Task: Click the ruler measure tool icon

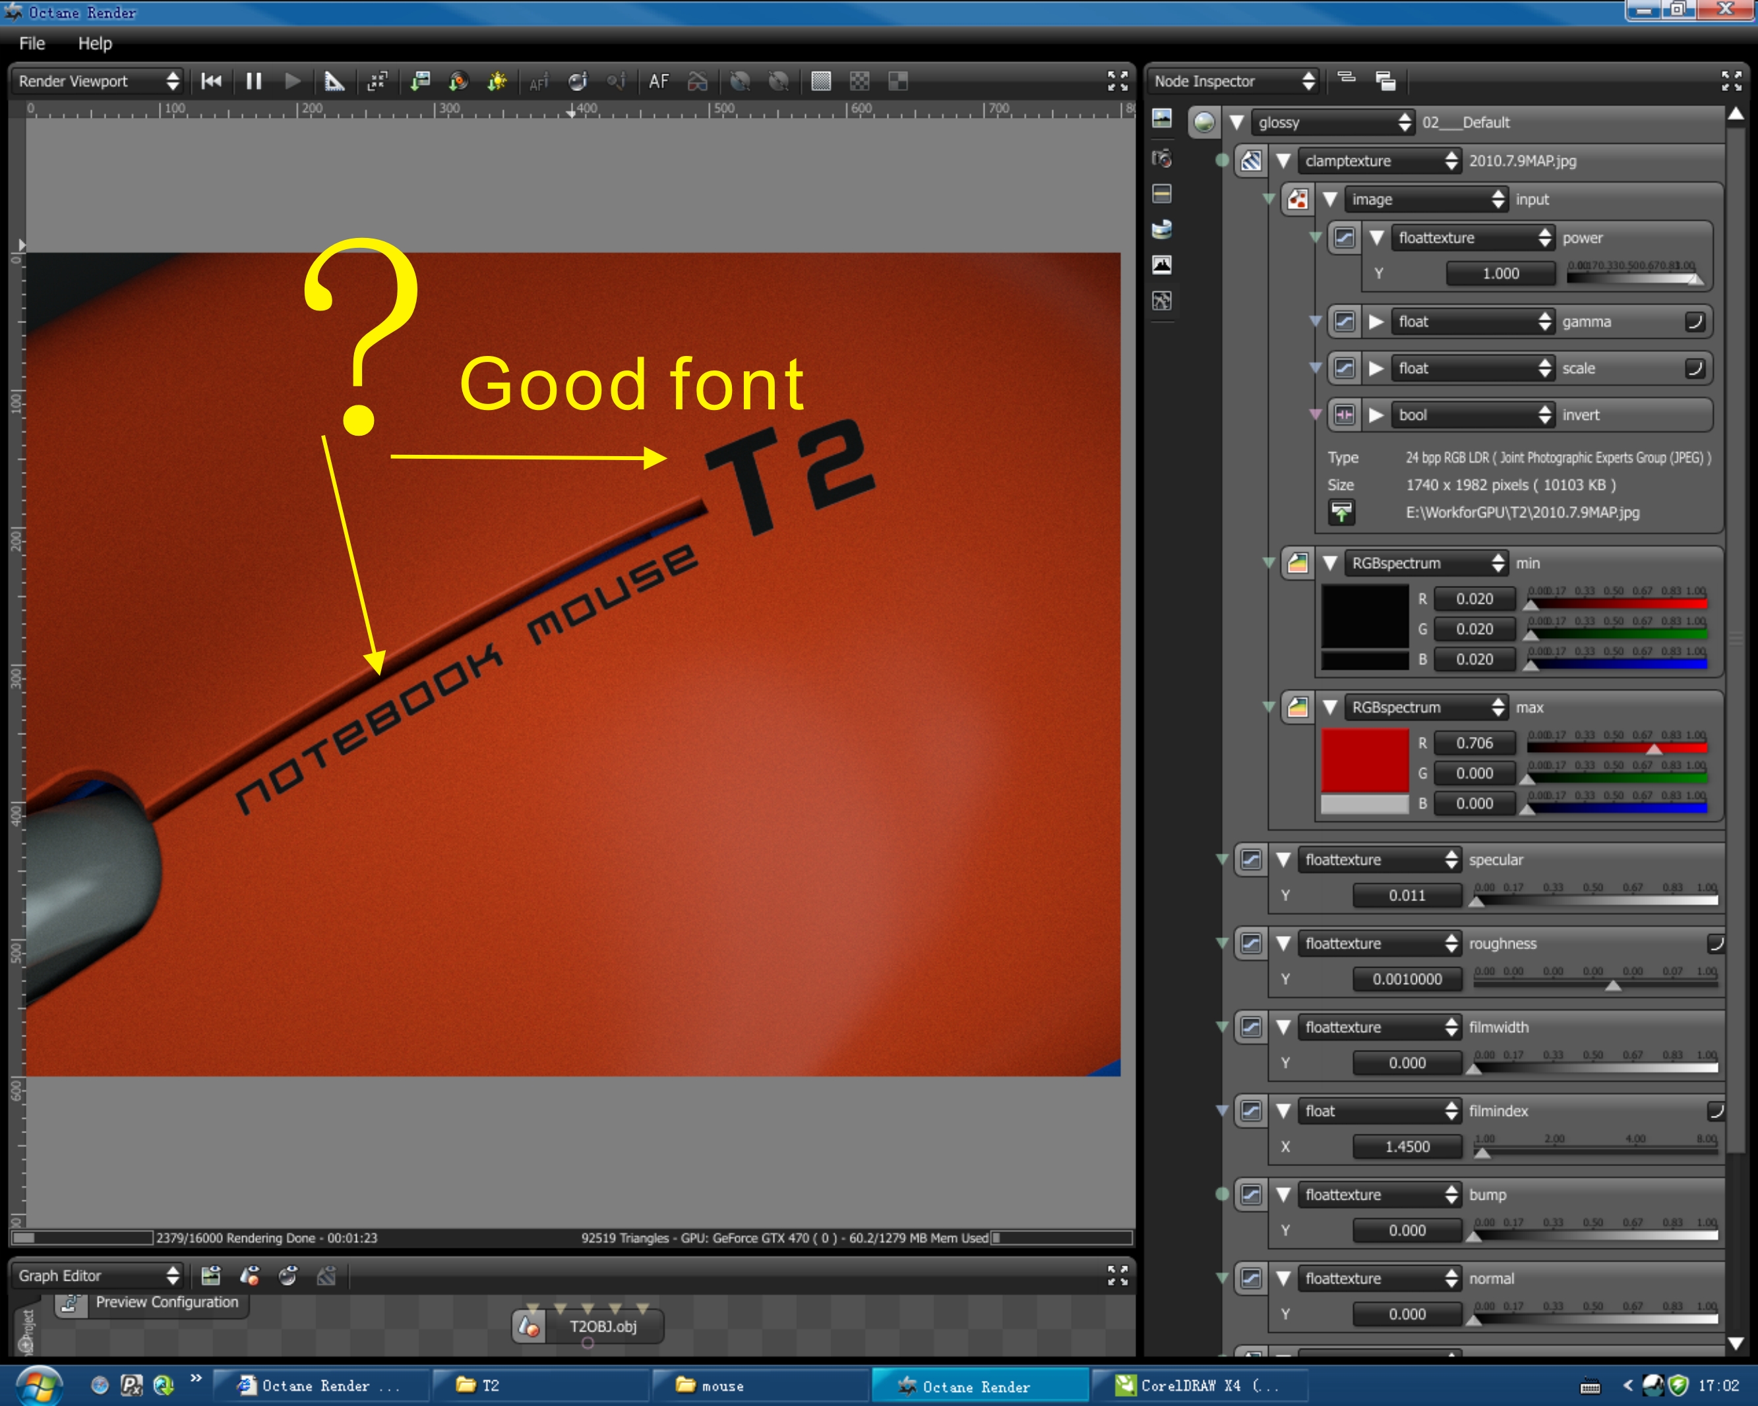Action: click(334, 80)
